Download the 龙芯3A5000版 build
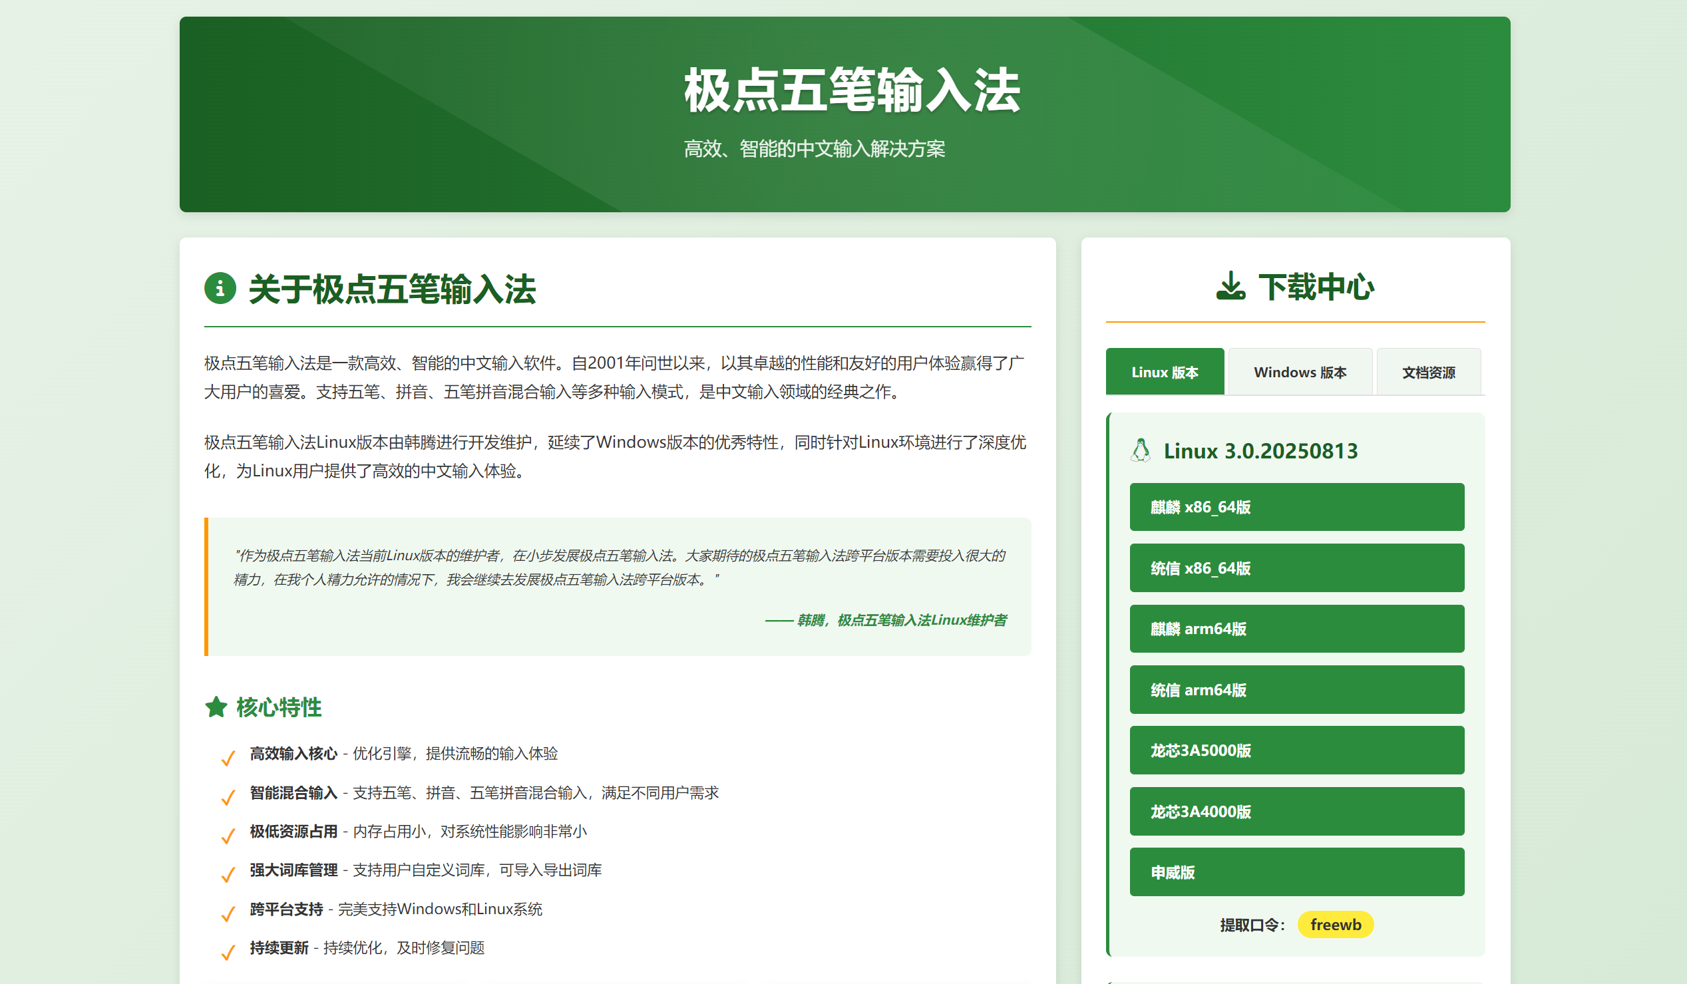 1297,750
